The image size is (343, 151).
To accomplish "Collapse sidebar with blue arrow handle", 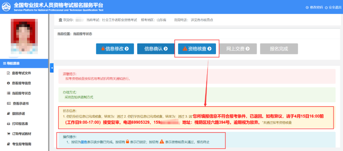I will click(x=52, y=68).
